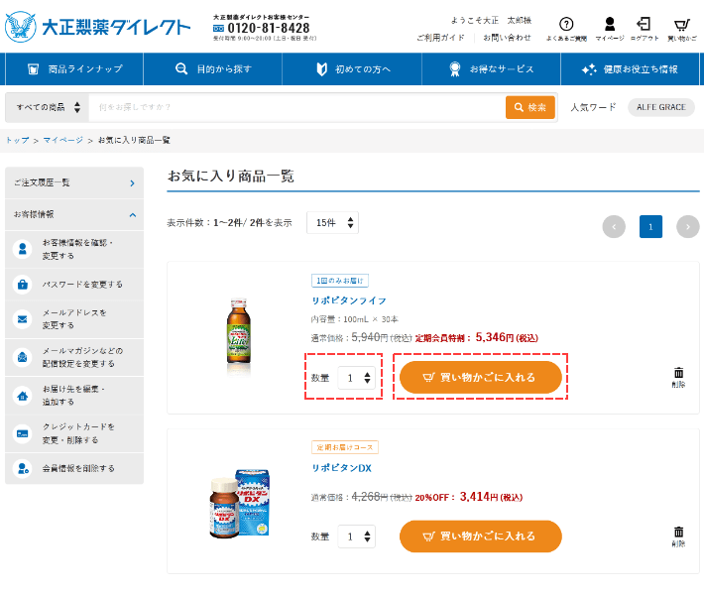This screenshot has width=704, height=596.
Task: Click the 1回のみお届け tag
Action: (340, 281)
